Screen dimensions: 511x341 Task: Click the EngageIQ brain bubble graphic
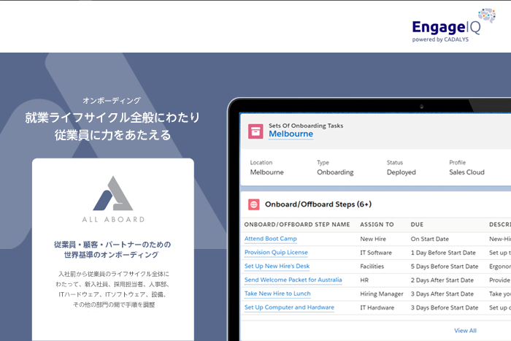[x=486, y=16]
